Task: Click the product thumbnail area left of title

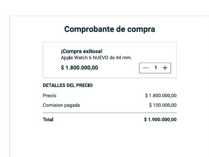Action: pyautogui.click(x=52, y=60)
